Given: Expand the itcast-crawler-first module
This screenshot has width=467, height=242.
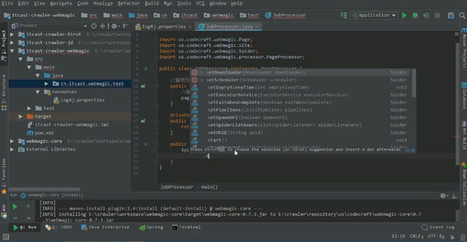Looking at the screenshot, I should (12, 35).
